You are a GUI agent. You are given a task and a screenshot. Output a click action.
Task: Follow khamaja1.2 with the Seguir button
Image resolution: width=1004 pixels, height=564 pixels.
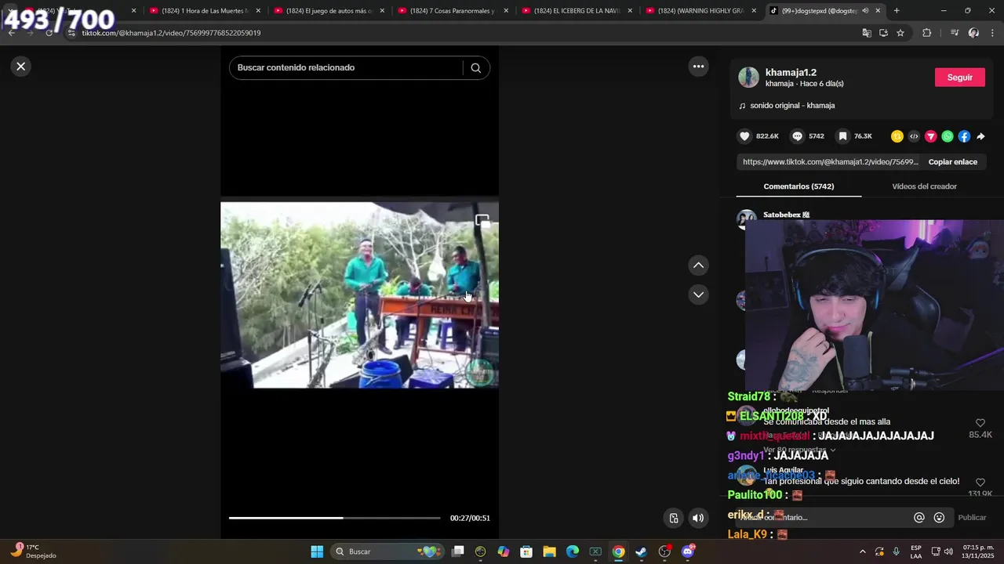(959, 78)
